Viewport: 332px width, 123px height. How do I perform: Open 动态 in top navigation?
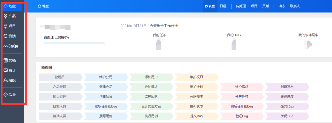[x=282, y=6]
